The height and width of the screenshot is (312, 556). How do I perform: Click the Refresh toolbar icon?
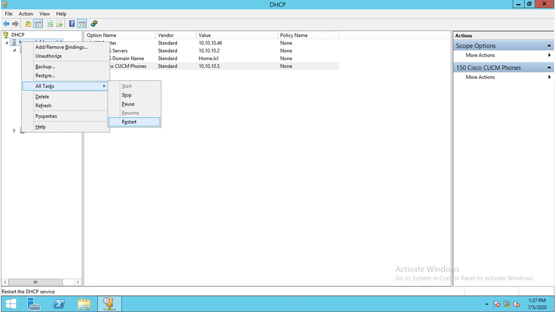pyautogui.click(x=50, y=24)
